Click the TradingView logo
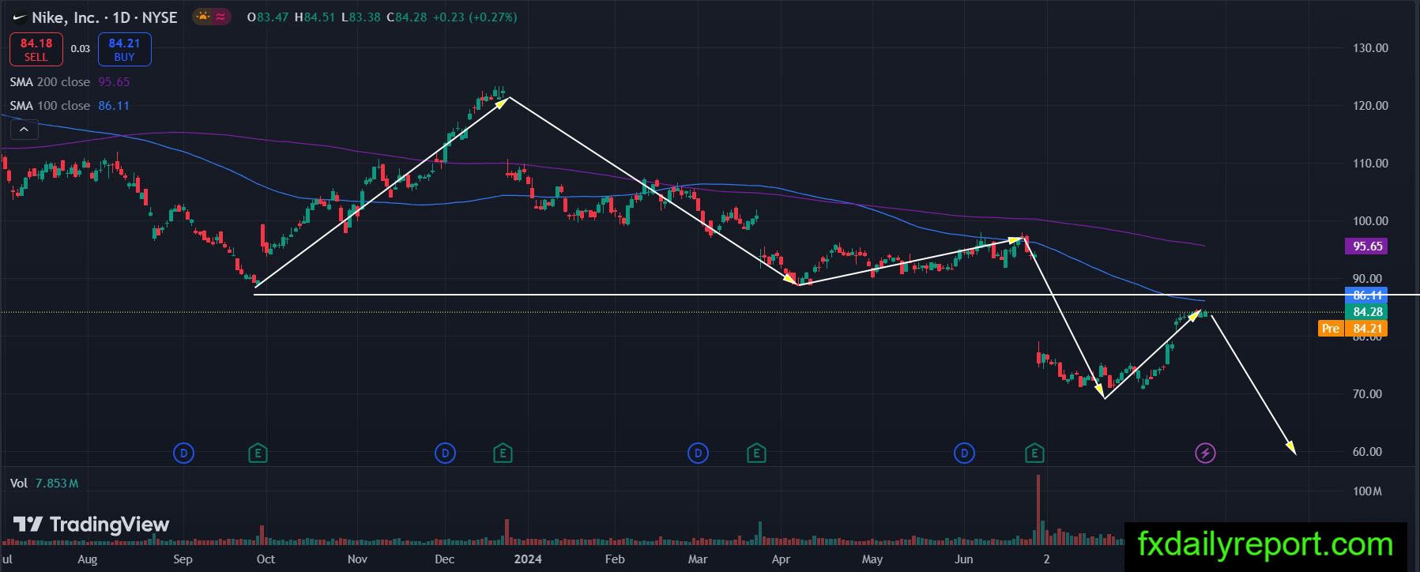 pyautogui.click(x=92, y=525)
